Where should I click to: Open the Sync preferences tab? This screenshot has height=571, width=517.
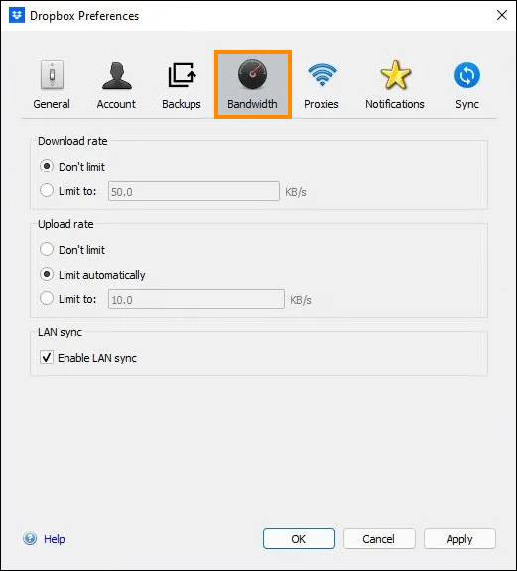coord(467,85)
